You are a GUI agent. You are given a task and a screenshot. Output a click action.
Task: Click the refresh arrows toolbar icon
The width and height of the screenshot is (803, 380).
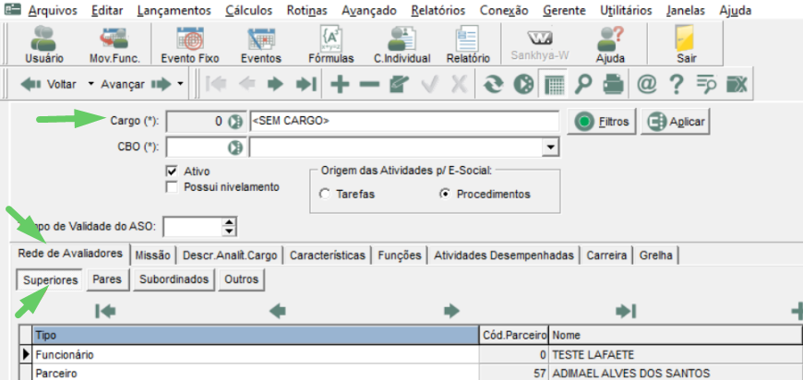point(493,84)
